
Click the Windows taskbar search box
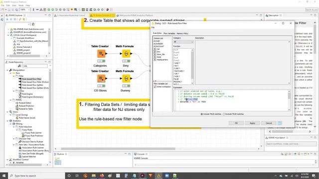[36, 176]
